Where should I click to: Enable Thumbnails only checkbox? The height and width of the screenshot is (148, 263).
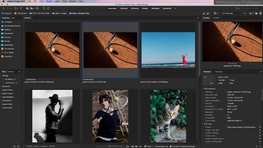153,146
